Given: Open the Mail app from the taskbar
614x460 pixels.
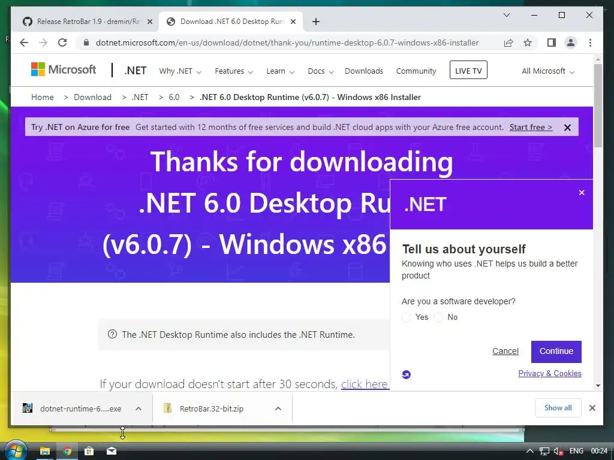Looking at the screenshot, I should tap(112, 451).
